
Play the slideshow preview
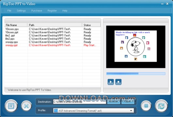pyautogui.click(x=111, y=82)
